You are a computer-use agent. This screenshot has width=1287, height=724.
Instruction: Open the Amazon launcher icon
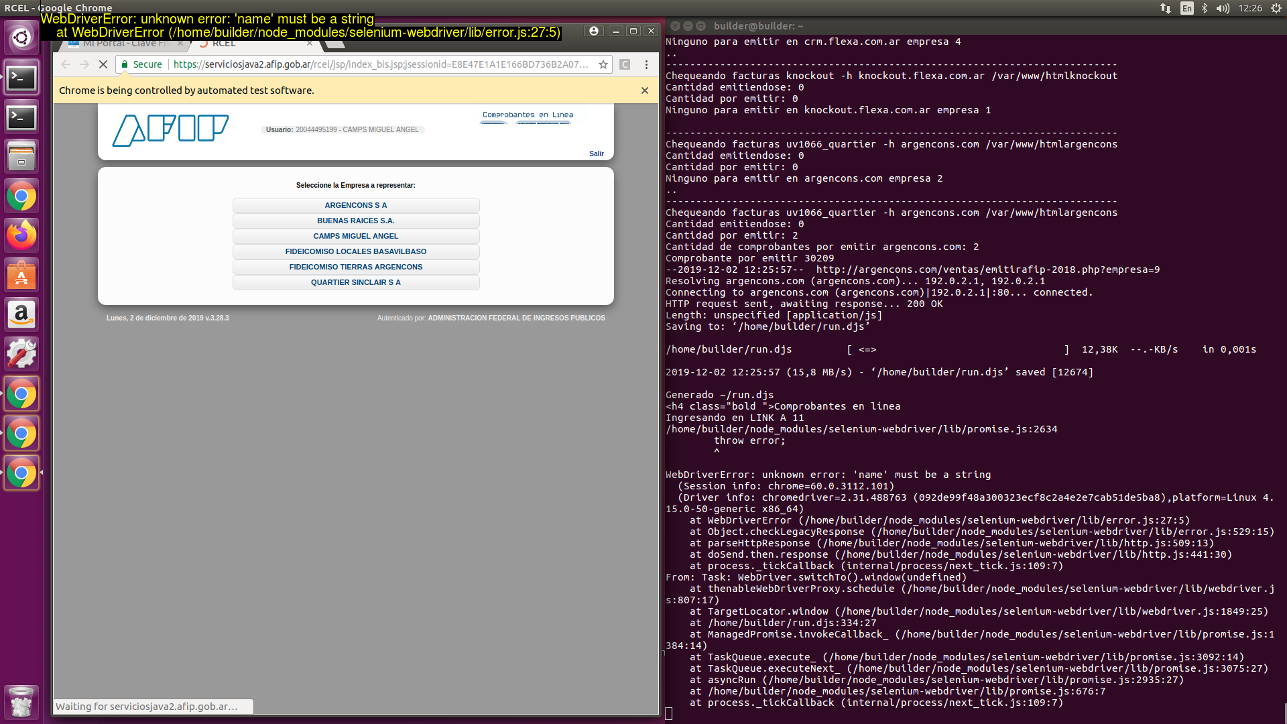click(21, 314)
